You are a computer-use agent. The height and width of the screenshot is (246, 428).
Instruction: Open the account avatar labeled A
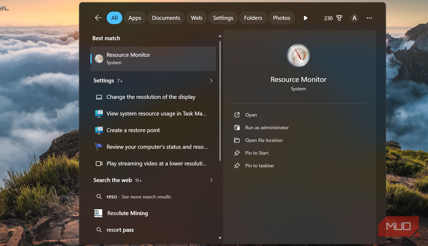click(354, 18)
